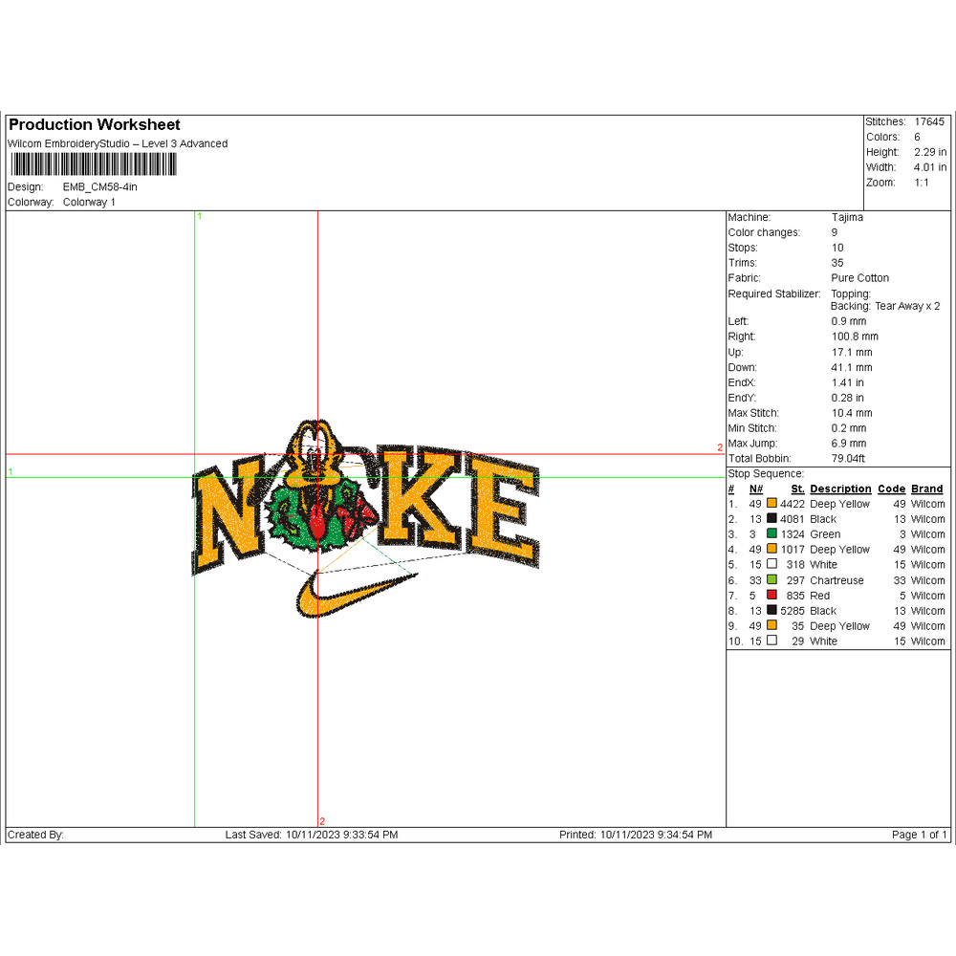Select the design name EMB_CM58-4in

(x=98, y=186)
